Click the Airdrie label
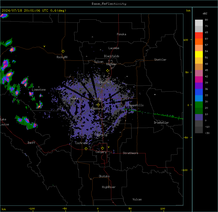Viewport: 218px width, 212px height. [102, 135]
